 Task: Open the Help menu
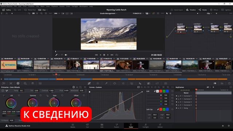tap(91, 7)
